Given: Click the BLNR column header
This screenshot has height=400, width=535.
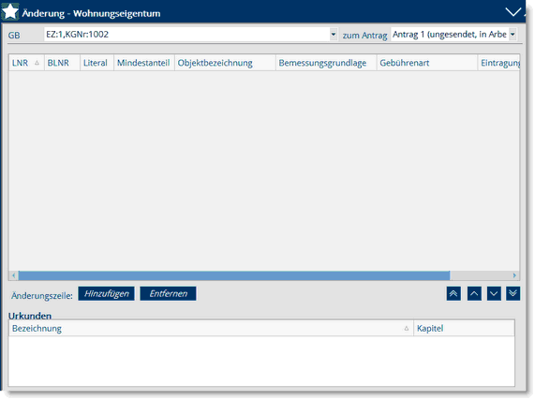Looking at the screenshot, I should 62,63.
